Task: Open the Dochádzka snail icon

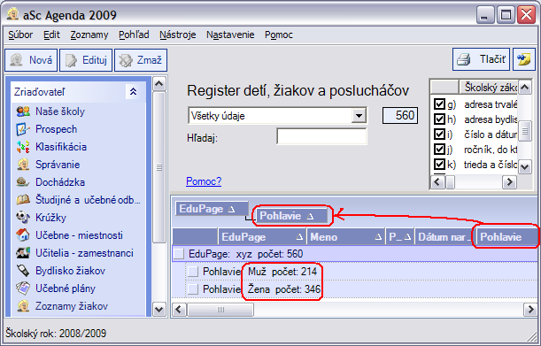Action: point(23,181)
